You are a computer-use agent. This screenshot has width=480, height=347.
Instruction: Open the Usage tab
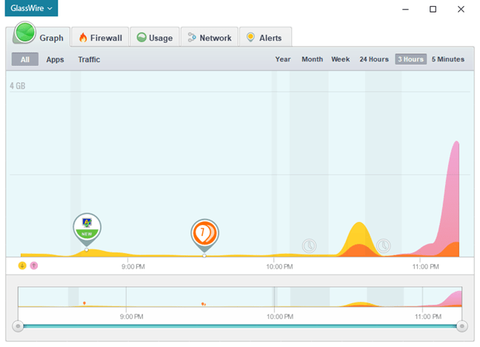coord(155,38)
